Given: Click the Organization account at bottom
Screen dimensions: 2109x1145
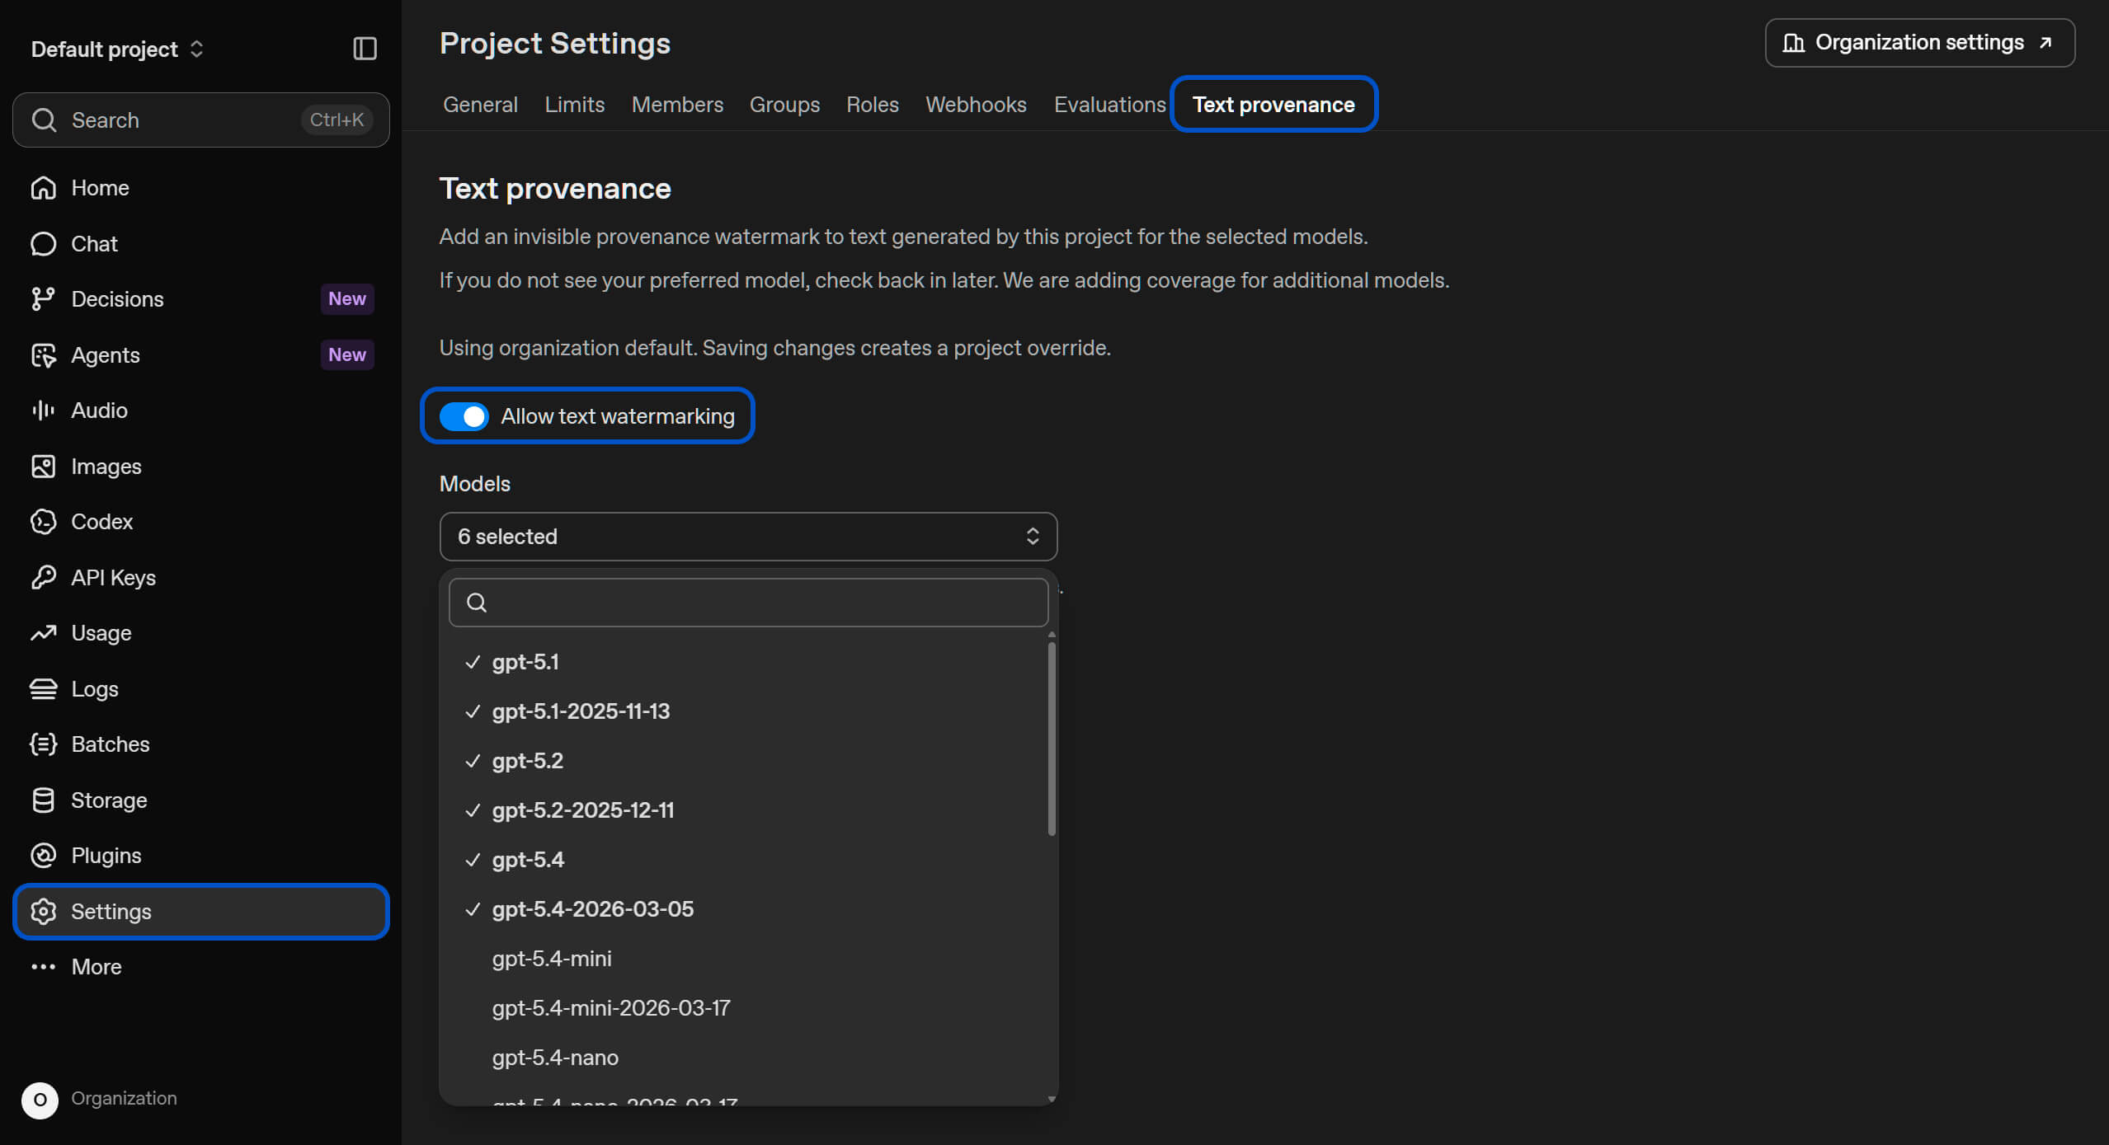Looking at the screenshot, I should click(101, 1099).
